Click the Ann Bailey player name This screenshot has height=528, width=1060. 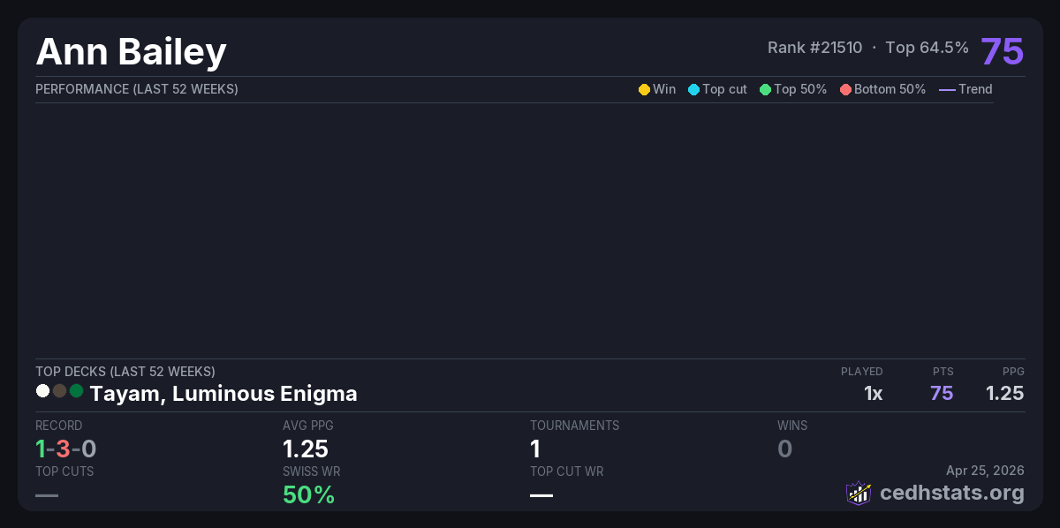point(131,52)
